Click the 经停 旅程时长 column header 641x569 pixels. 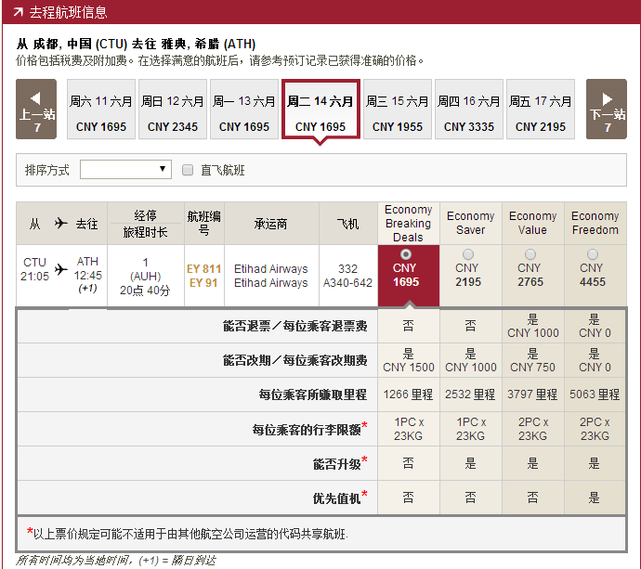click(146, 224)
